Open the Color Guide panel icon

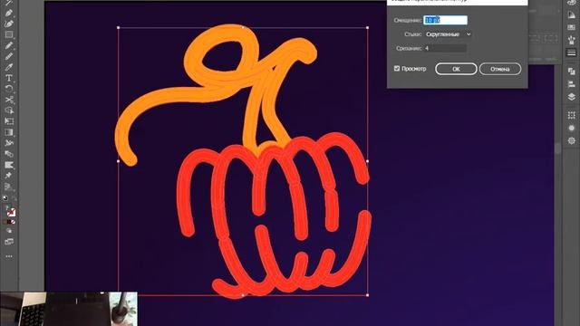572,14
